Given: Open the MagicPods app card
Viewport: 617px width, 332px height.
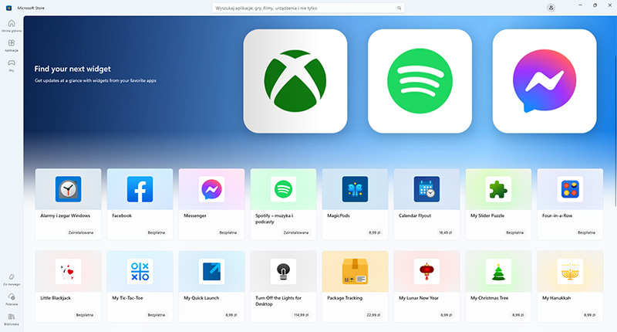Looking at the screenshot, I should tap(355, 204).
